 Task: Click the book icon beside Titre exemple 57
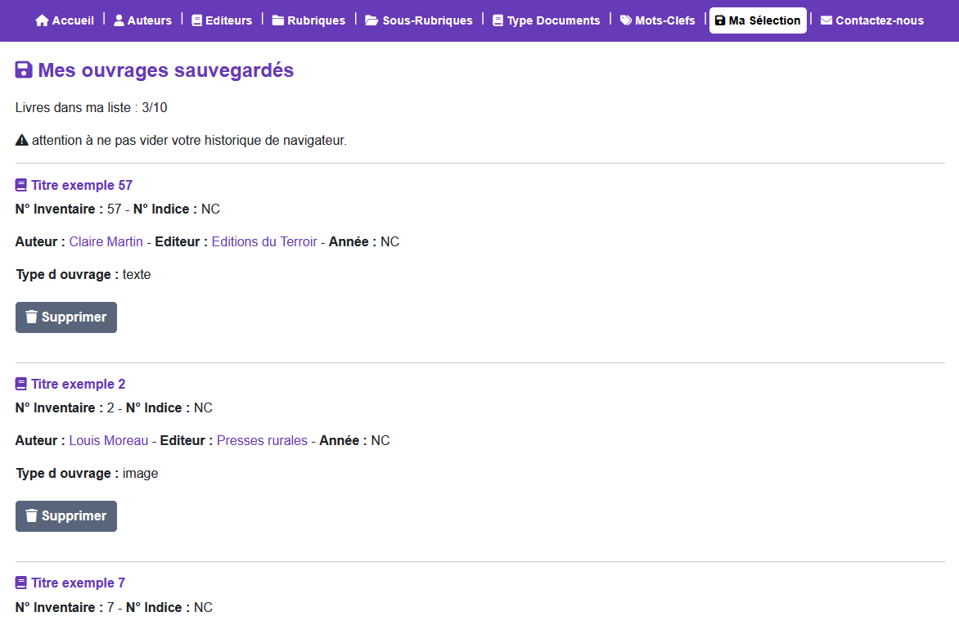point(22,186)
